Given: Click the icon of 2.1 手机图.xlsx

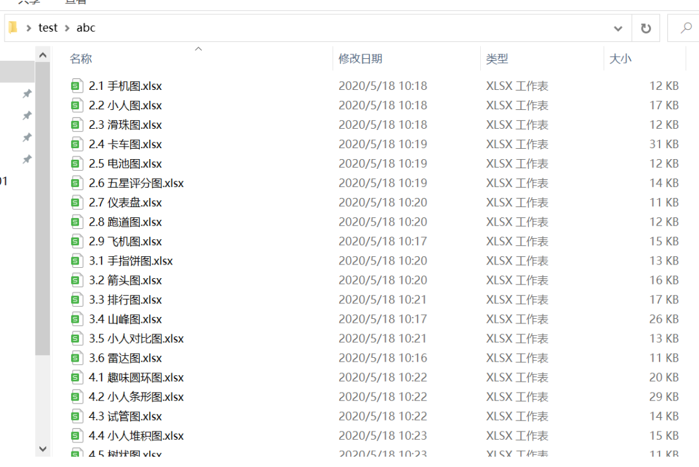Looking at the screenshot, I should 76,85.
